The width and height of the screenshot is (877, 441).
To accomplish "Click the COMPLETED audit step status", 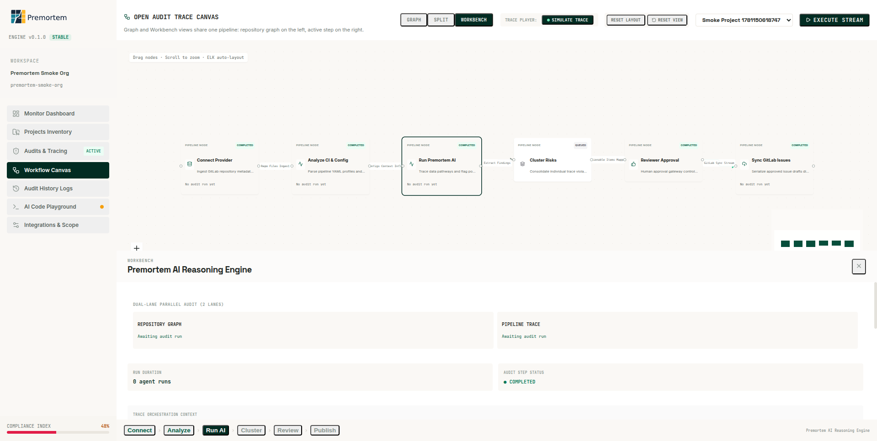I will click(x=519, y=382).
